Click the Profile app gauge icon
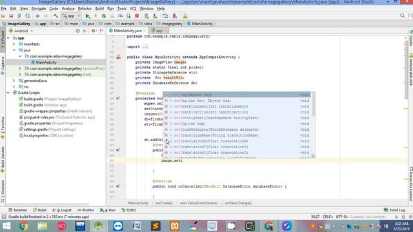Image resolution: width=413 pixels, height=232 pixels. [121, 16]
